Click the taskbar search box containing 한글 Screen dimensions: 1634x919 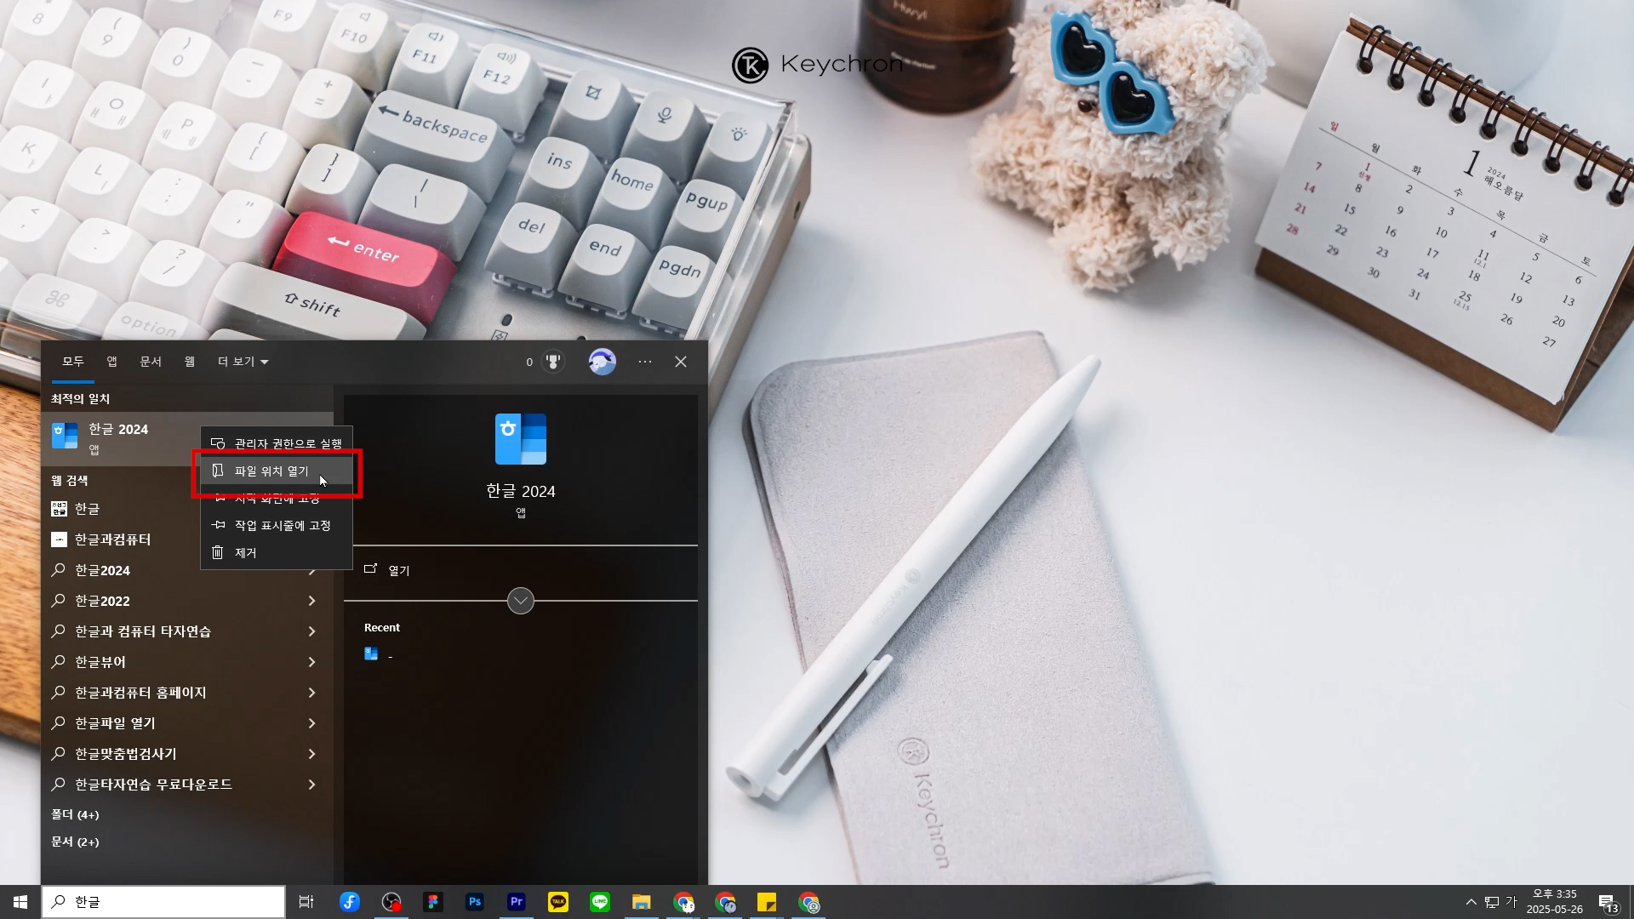163,902
